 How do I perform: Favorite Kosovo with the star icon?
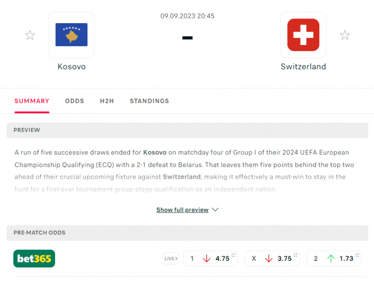tap(30, 35)
